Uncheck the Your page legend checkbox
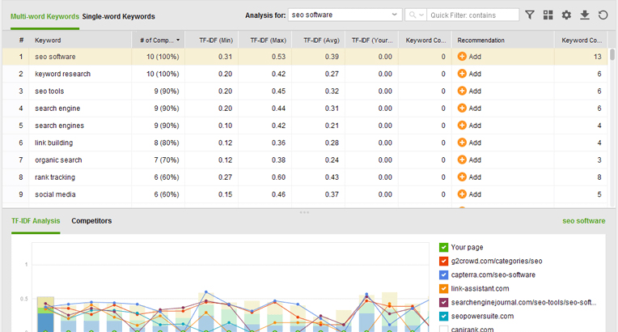Screen dimensions: 618x332 pos(444,247)
